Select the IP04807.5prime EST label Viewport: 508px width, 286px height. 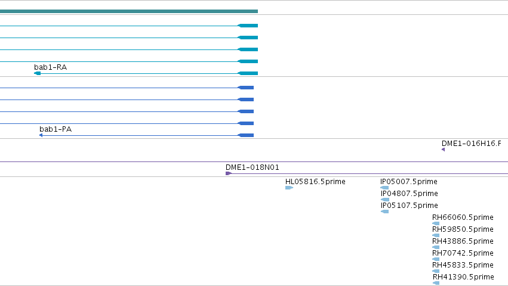[409, 194]
